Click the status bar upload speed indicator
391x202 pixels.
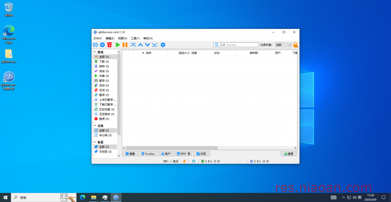pos(260,162)
